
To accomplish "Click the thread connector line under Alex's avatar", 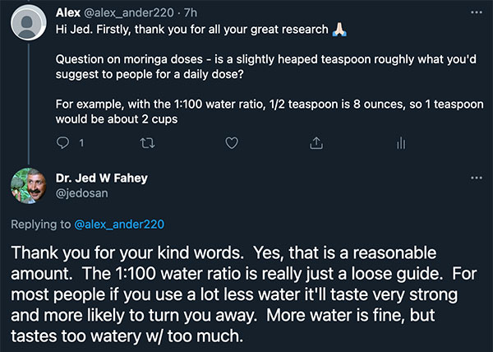I will tap(29, 104).
